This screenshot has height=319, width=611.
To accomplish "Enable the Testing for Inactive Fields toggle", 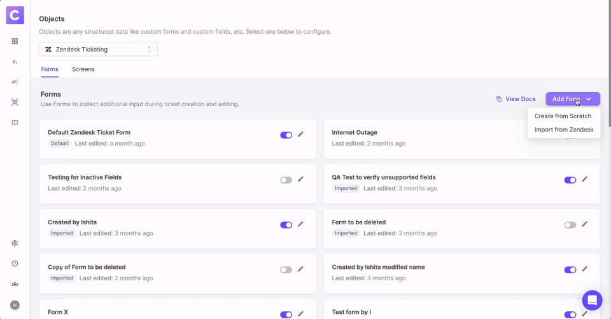I will pyautogui.click(x=286, y=180).
